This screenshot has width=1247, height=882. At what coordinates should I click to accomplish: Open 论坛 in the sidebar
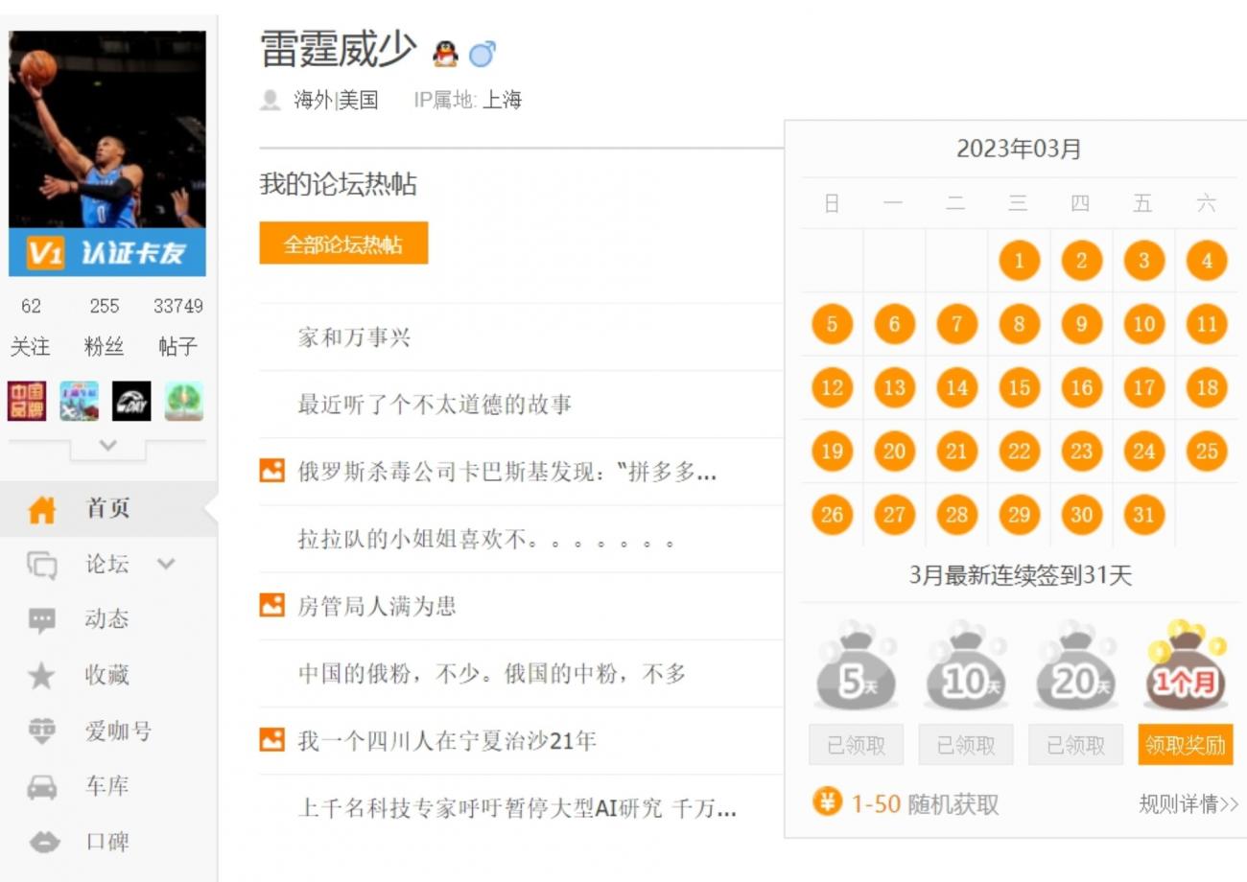(x=108, y=564)
